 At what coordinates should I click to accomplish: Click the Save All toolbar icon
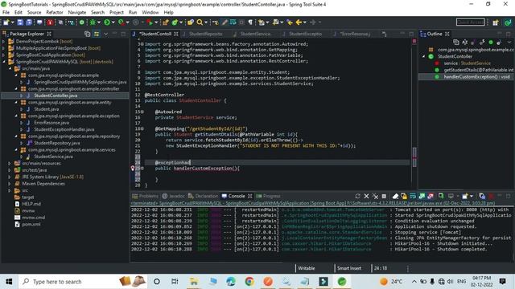[x=29, y=22]
